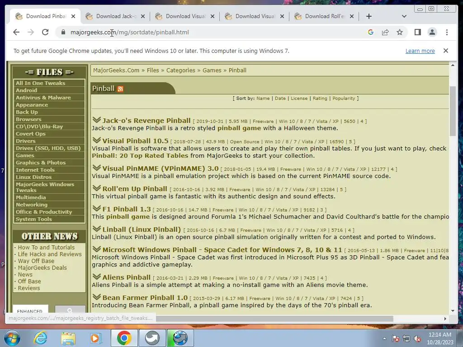Open the side panel icon
The image size is (463, 347).
pos(417,32)
